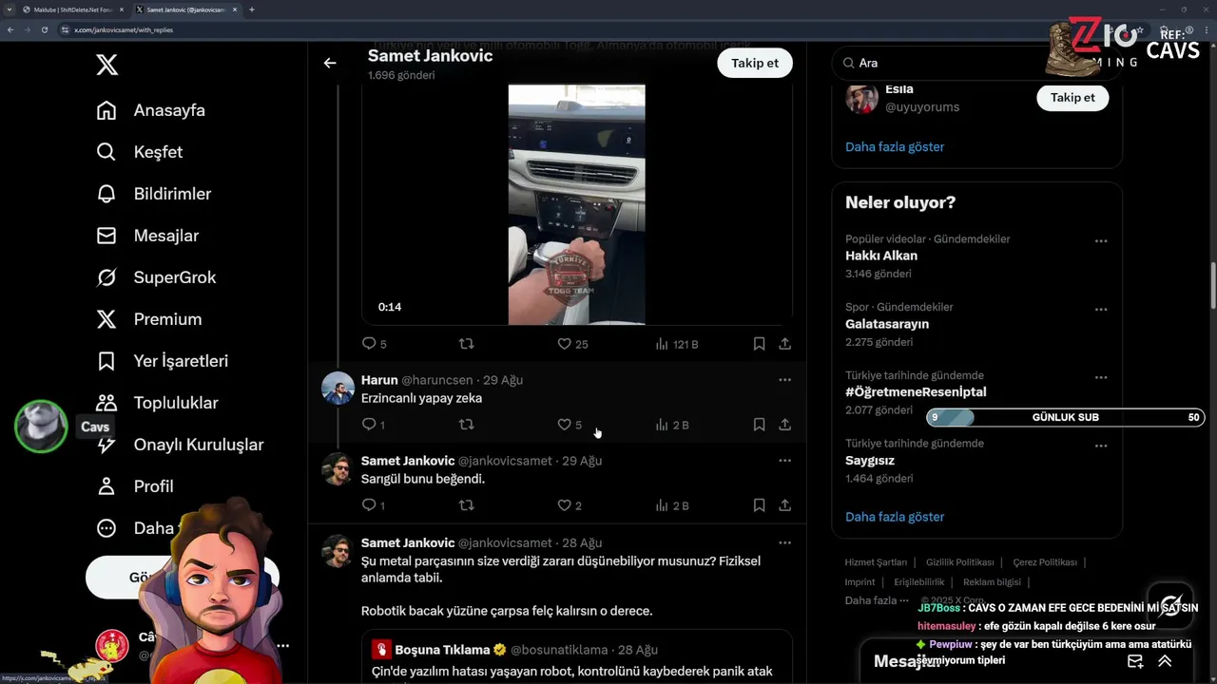Screen dimensions: 1217x684
Task: Open Hakkı Alkan trend
Action: pos(881,256)
